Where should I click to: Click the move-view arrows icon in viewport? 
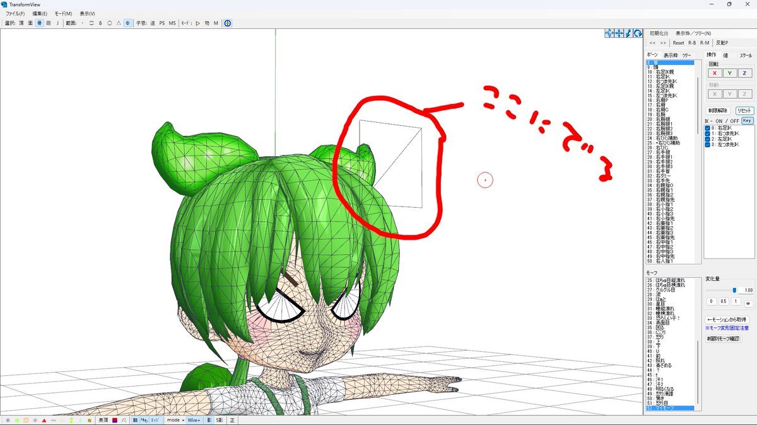[x=609, y=33]
